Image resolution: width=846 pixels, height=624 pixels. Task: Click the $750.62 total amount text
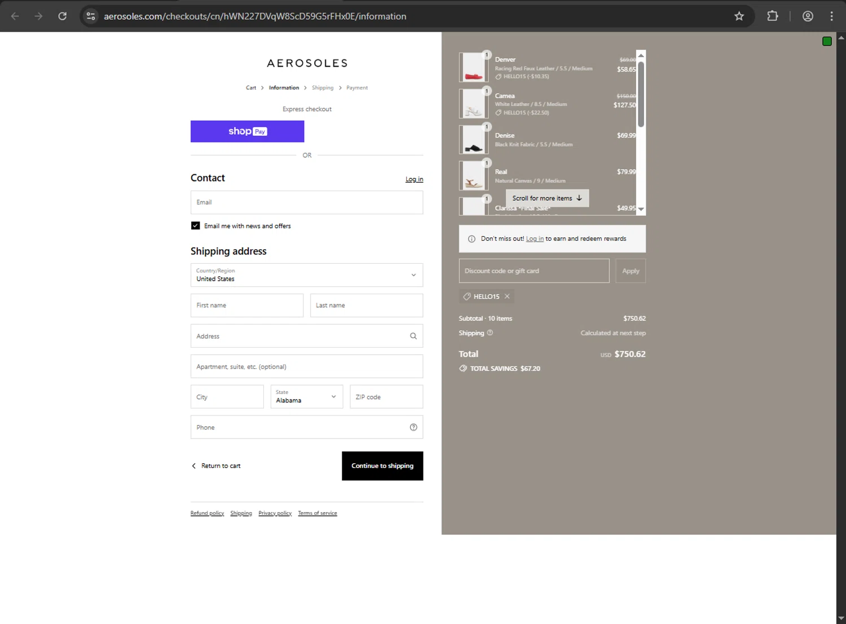630,355
